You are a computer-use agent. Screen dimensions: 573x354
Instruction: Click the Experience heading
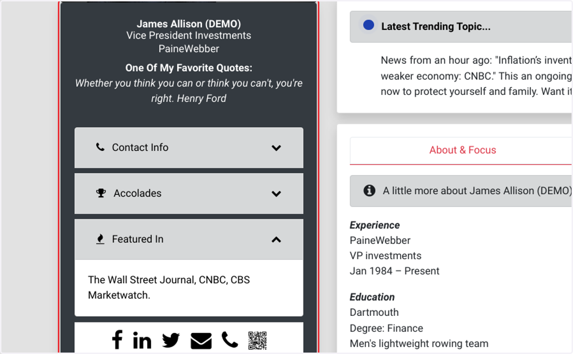pos(375,225)
